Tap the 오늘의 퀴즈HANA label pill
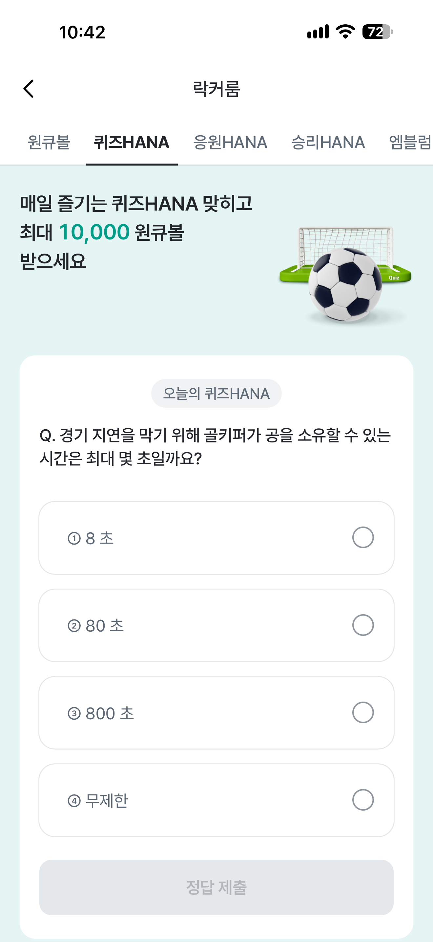This screenshot has height=942, width=433. [x=216, y=393]
